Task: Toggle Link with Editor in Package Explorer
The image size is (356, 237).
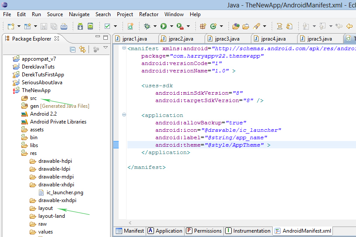Action: coord(82,49)
